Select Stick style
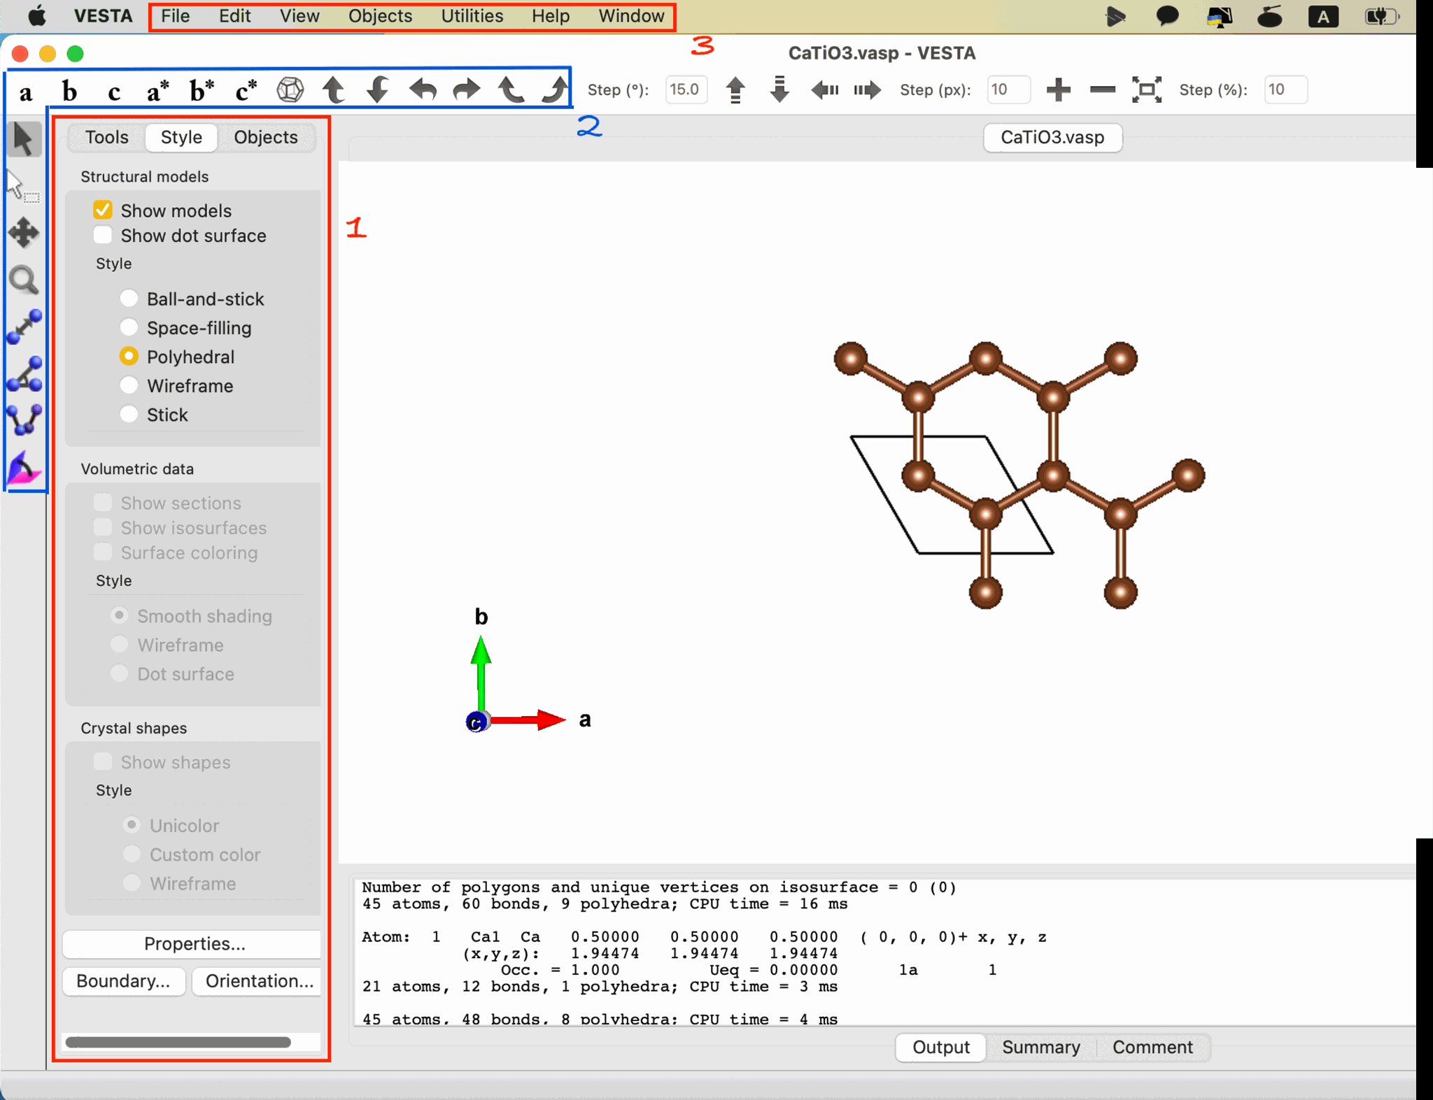This screenshot has height=1100, width=1433. click(129, 415)
